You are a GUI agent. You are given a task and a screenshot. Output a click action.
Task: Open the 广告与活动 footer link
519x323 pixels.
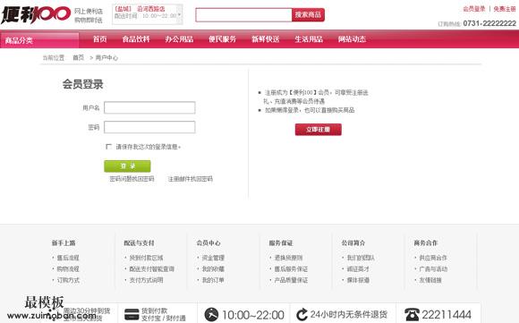[433, 268]
